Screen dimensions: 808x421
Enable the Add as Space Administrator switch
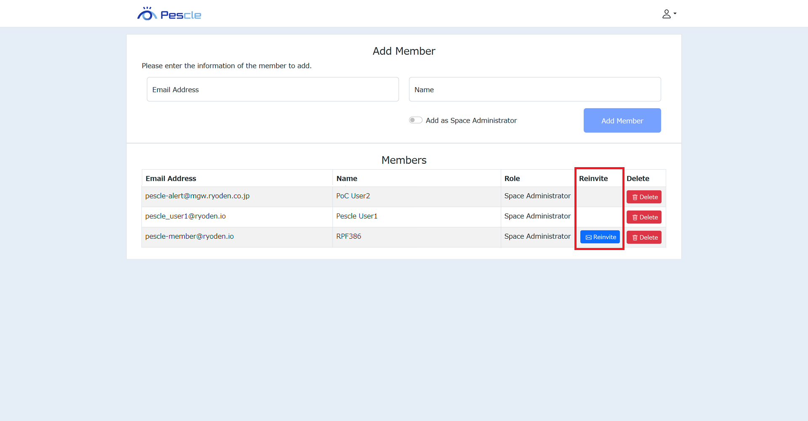pos(415,120)
